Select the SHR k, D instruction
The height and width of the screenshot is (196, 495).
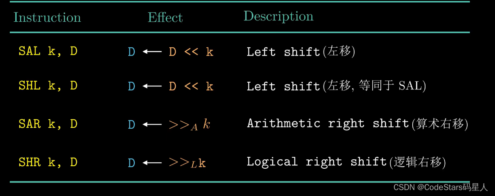(x=48, y=162)
